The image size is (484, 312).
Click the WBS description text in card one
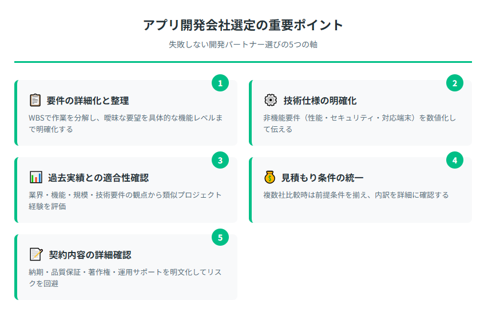pyautogui.click(x=126, y=123)
